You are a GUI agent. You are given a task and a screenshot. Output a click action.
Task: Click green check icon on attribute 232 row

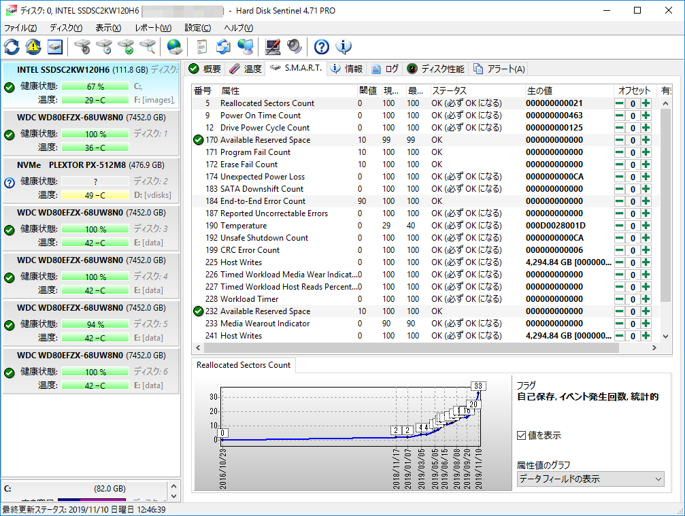(x=199, y=311)
